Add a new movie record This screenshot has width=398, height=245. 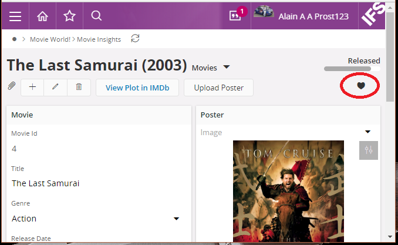click(x=32, y=87)
